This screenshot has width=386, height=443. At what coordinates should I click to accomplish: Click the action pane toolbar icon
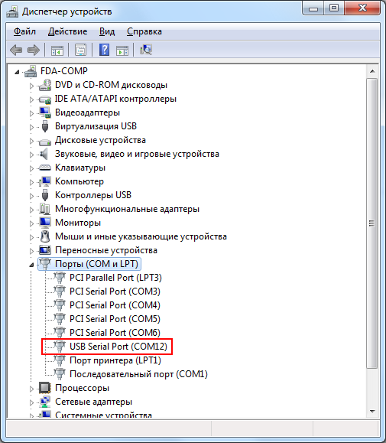122,50
